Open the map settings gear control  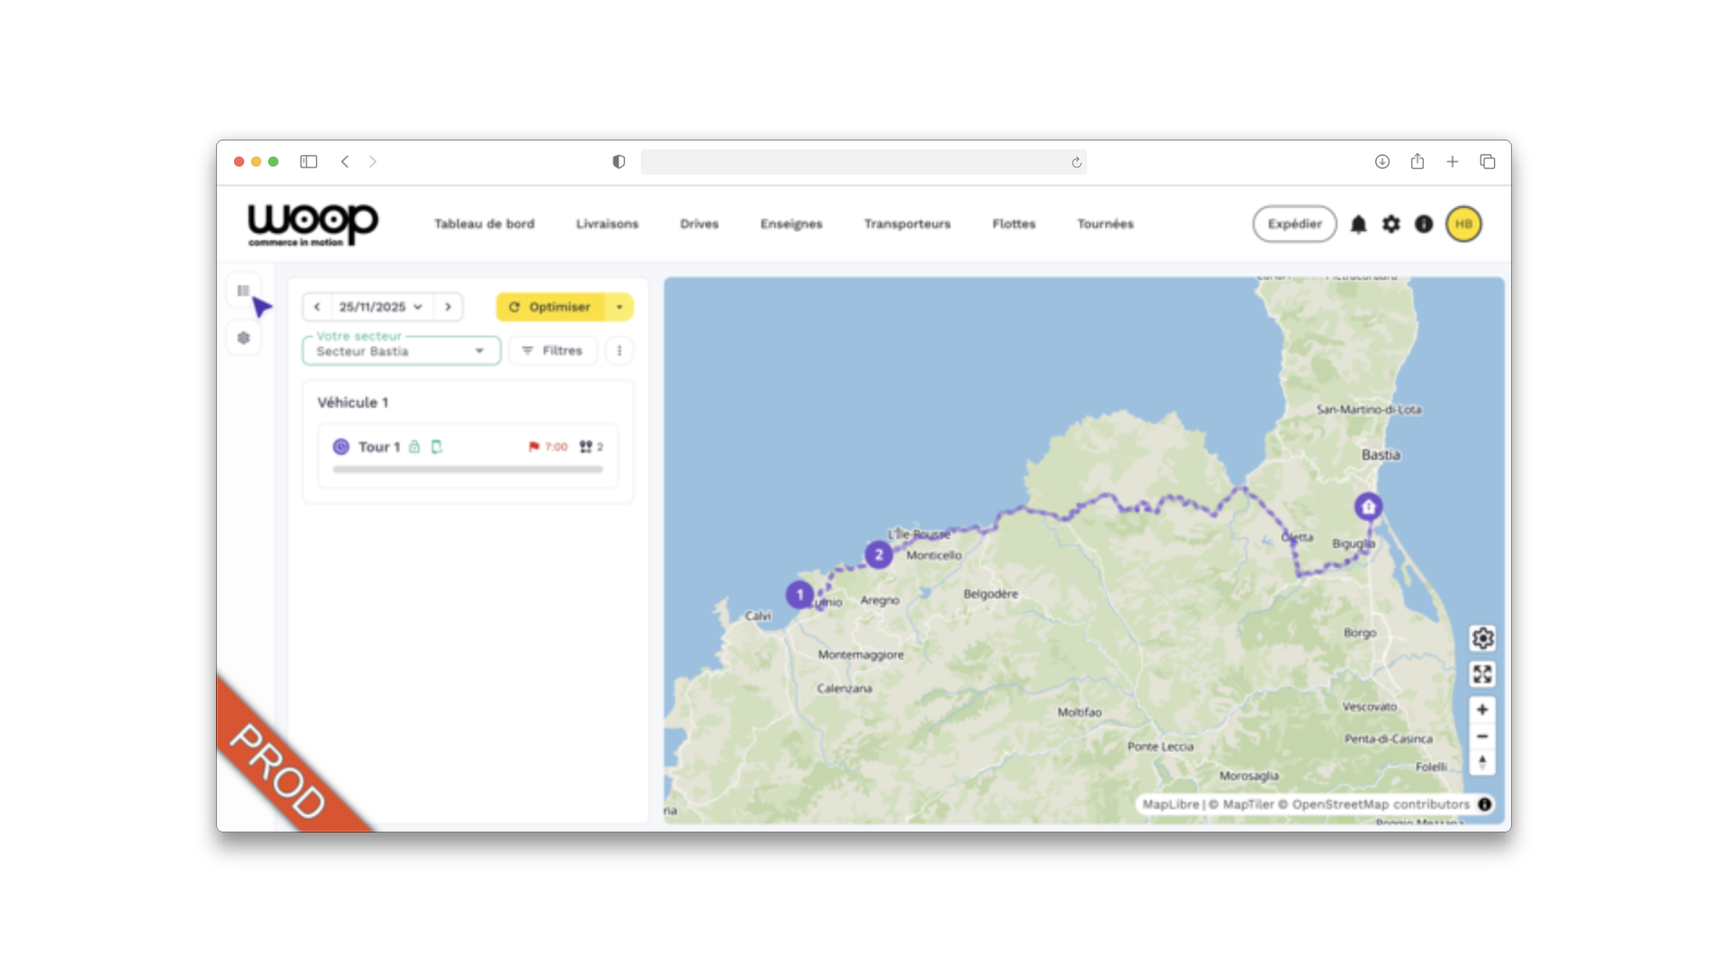point(1482,638)
